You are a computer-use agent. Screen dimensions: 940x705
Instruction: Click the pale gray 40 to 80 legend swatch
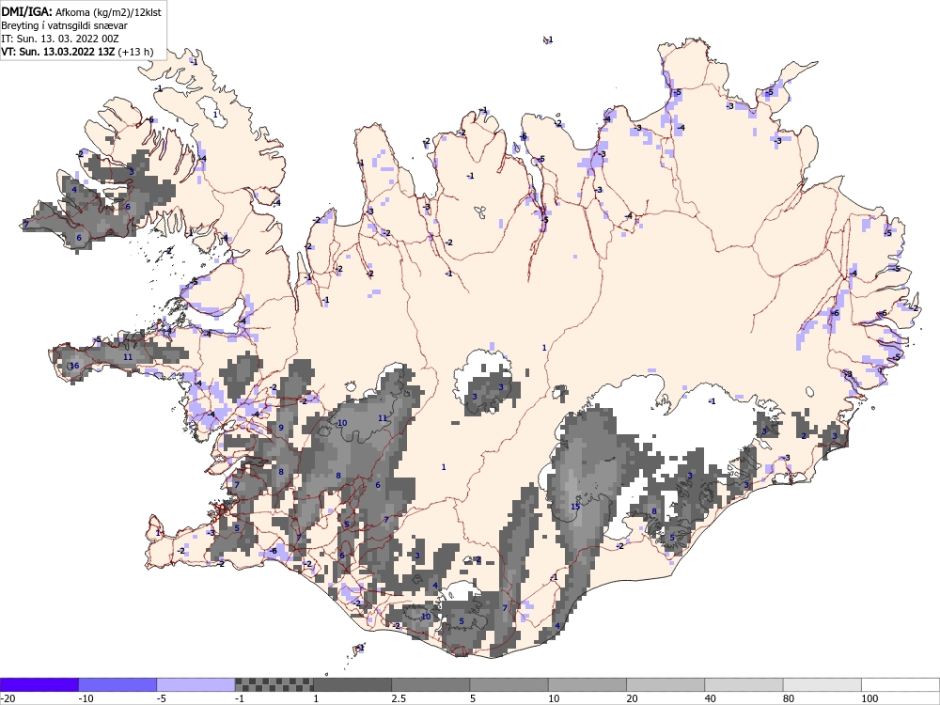pyautogui.click(x=744, y=684)
